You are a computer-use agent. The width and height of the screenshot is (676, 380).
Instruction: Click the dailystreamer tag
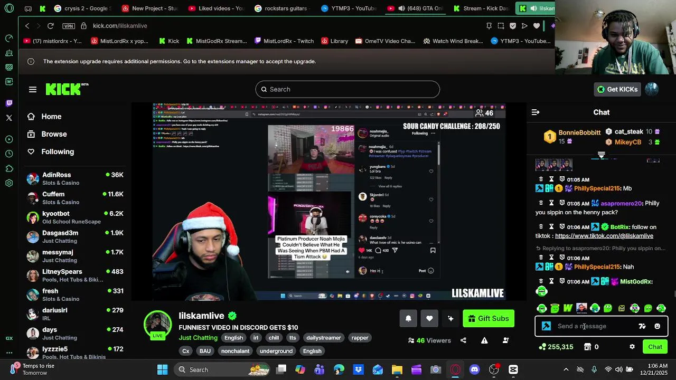tap(324, 338)
